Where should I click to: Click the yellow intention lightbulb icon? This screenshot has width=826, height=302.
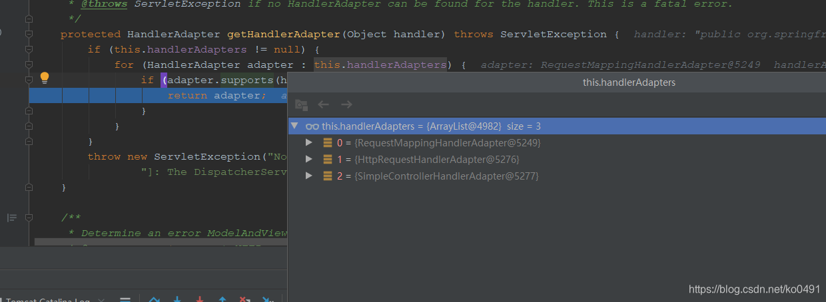point(45,78)
